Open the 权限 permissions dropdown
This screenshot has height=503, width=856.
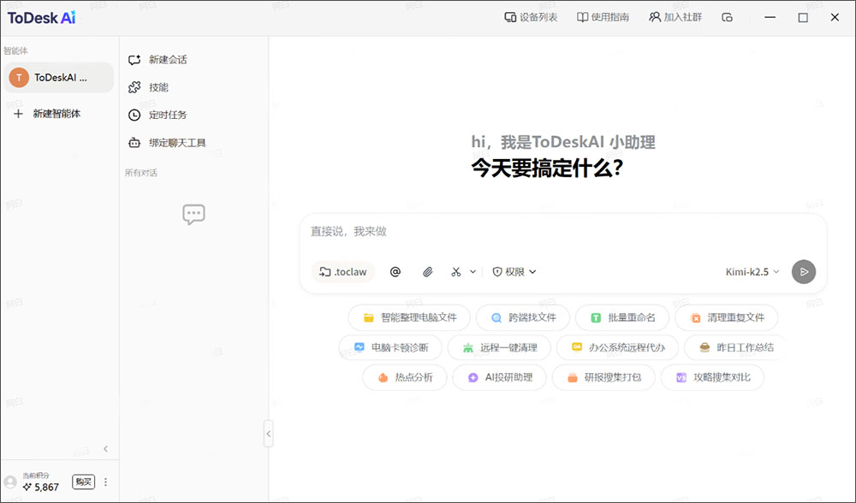(514, 272)
